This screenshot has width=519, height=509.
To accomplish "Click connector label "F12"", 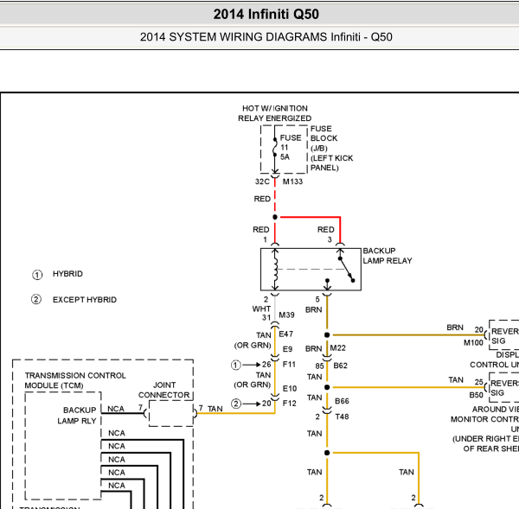I will pos(289,404).
